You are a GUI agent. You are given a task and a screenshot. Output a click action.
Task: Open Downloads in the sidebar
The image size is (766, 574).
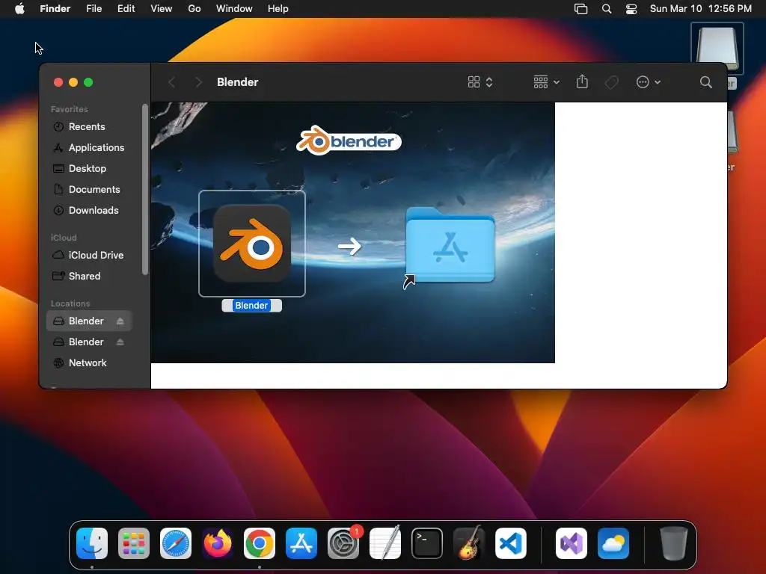click(x=89, y=210)
